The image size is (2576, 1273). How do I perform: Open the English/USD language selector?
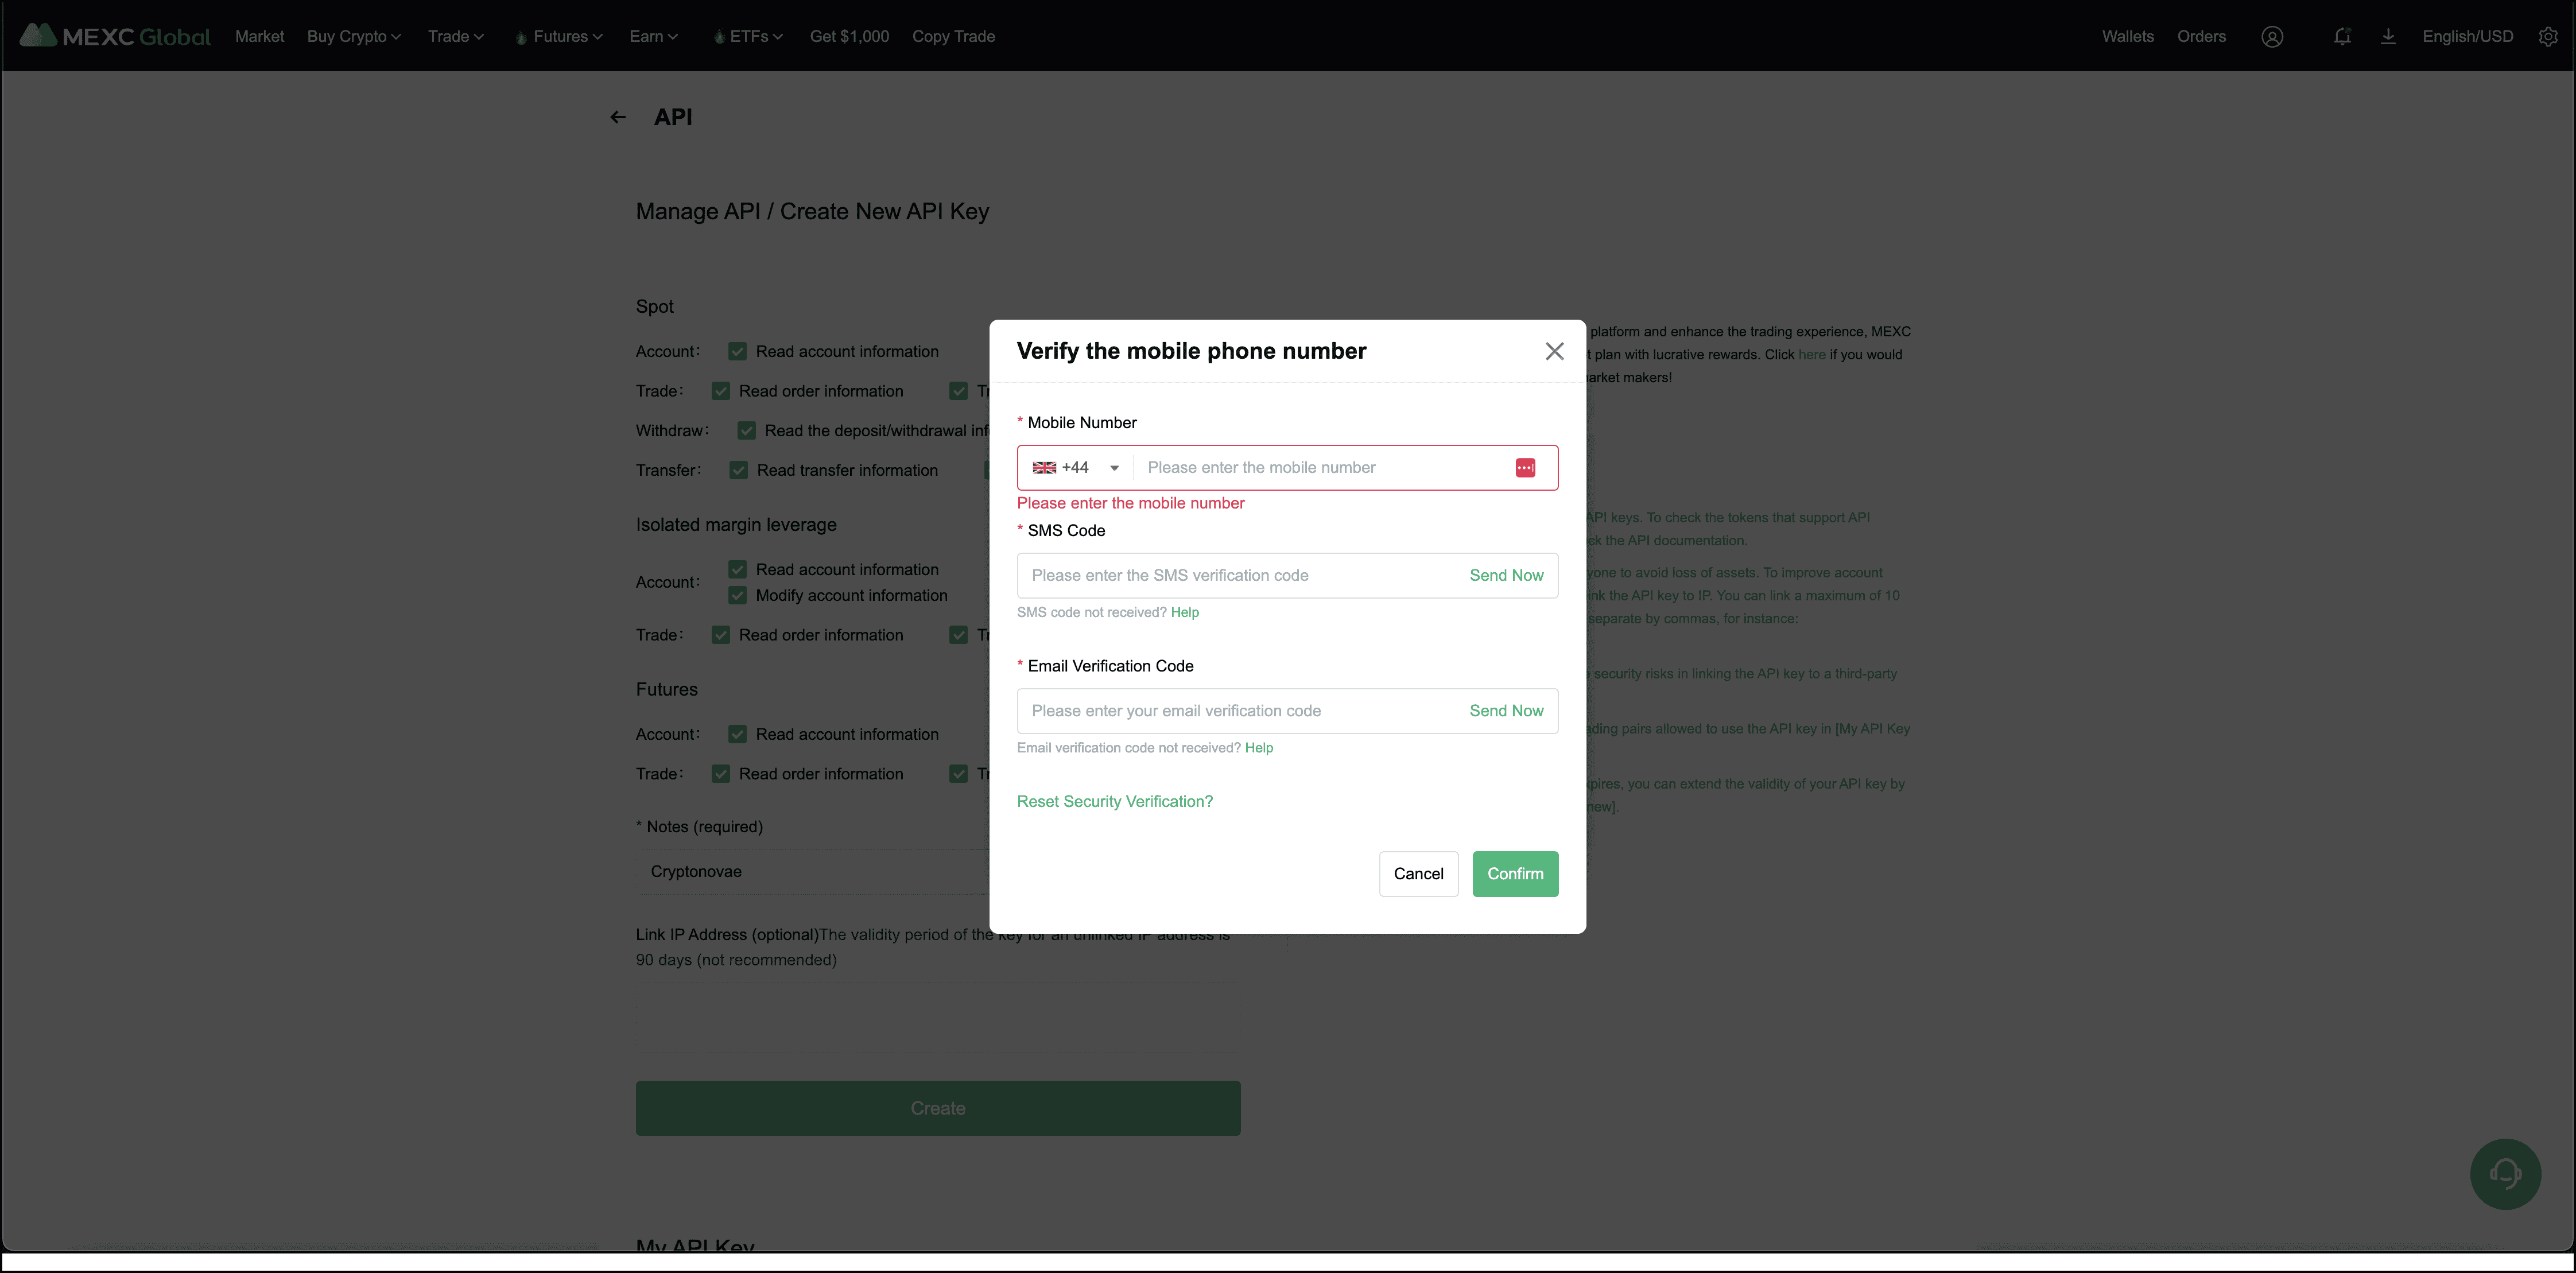click(x=2467, y=37)
